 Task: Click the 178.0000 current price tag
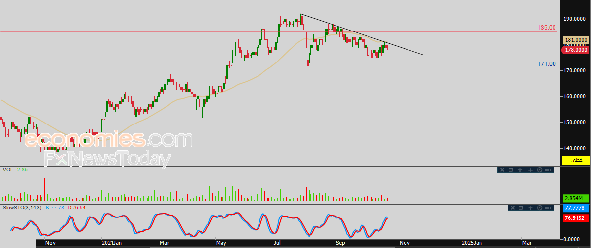coord(576,50)
